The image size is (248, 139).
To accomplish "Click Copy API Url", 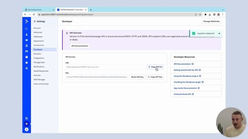I will [155, 67].
